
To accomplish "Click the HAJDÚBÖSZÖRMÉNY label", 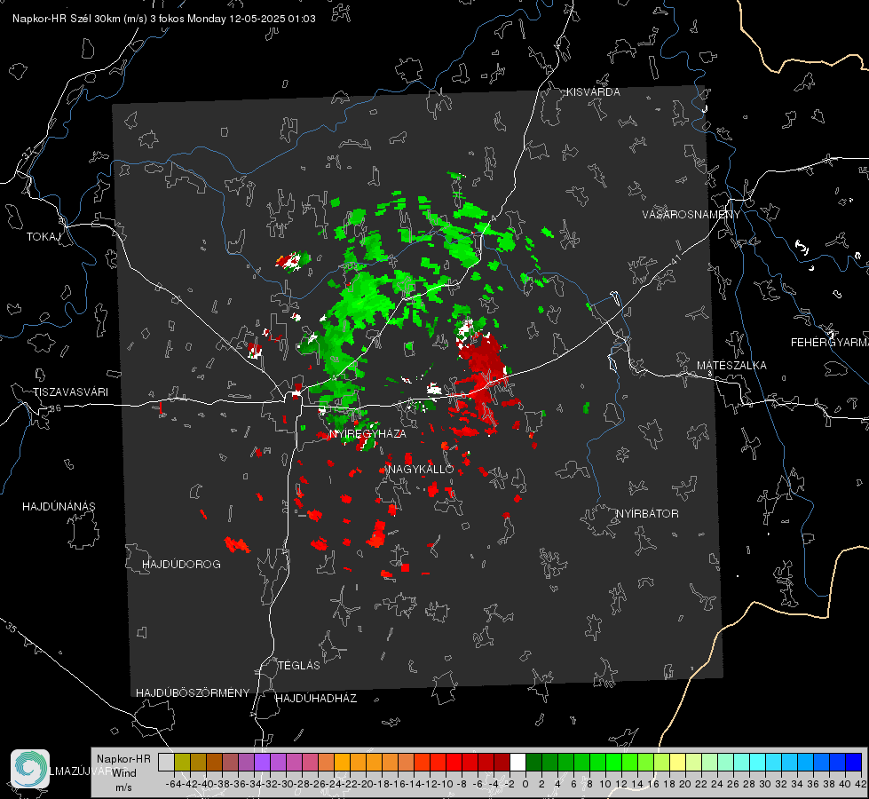I will [193, 693].
